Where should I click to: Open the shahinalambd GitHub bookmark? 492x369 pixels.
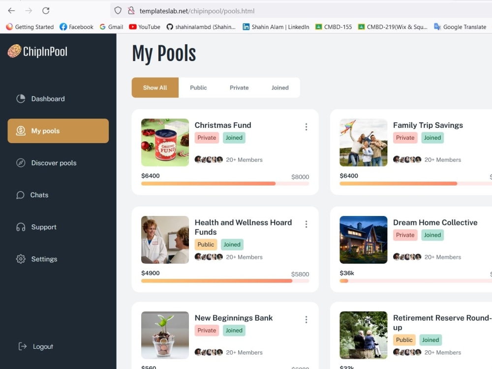coord(201,27)
